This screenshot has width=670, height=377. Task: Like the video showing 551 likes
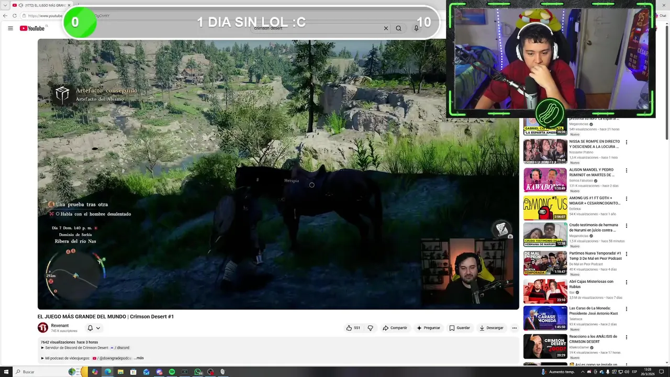tap(353, 328)
